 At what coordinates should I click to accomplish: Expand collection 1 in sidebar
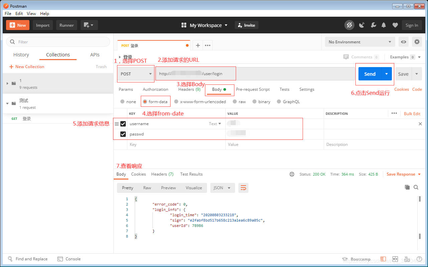coord(8,83)
